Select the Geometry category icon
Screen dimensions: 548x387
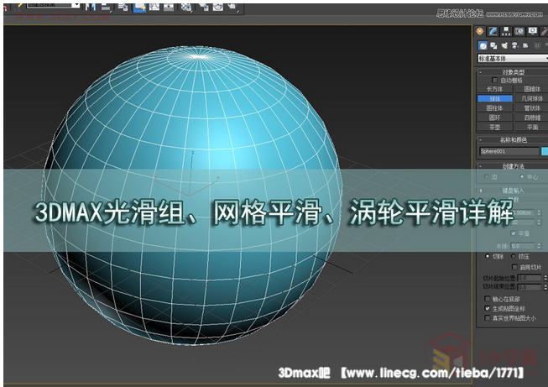[x=483, y=45]
